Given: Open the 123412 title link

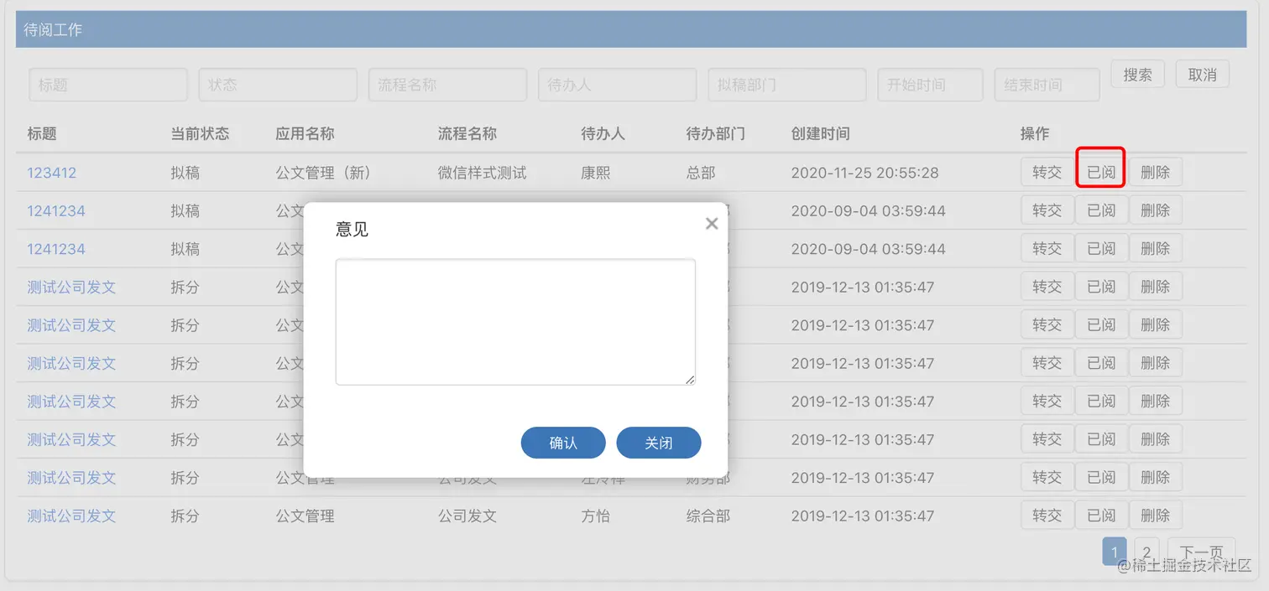Looking at the screenshot, I should pos(52,173).
